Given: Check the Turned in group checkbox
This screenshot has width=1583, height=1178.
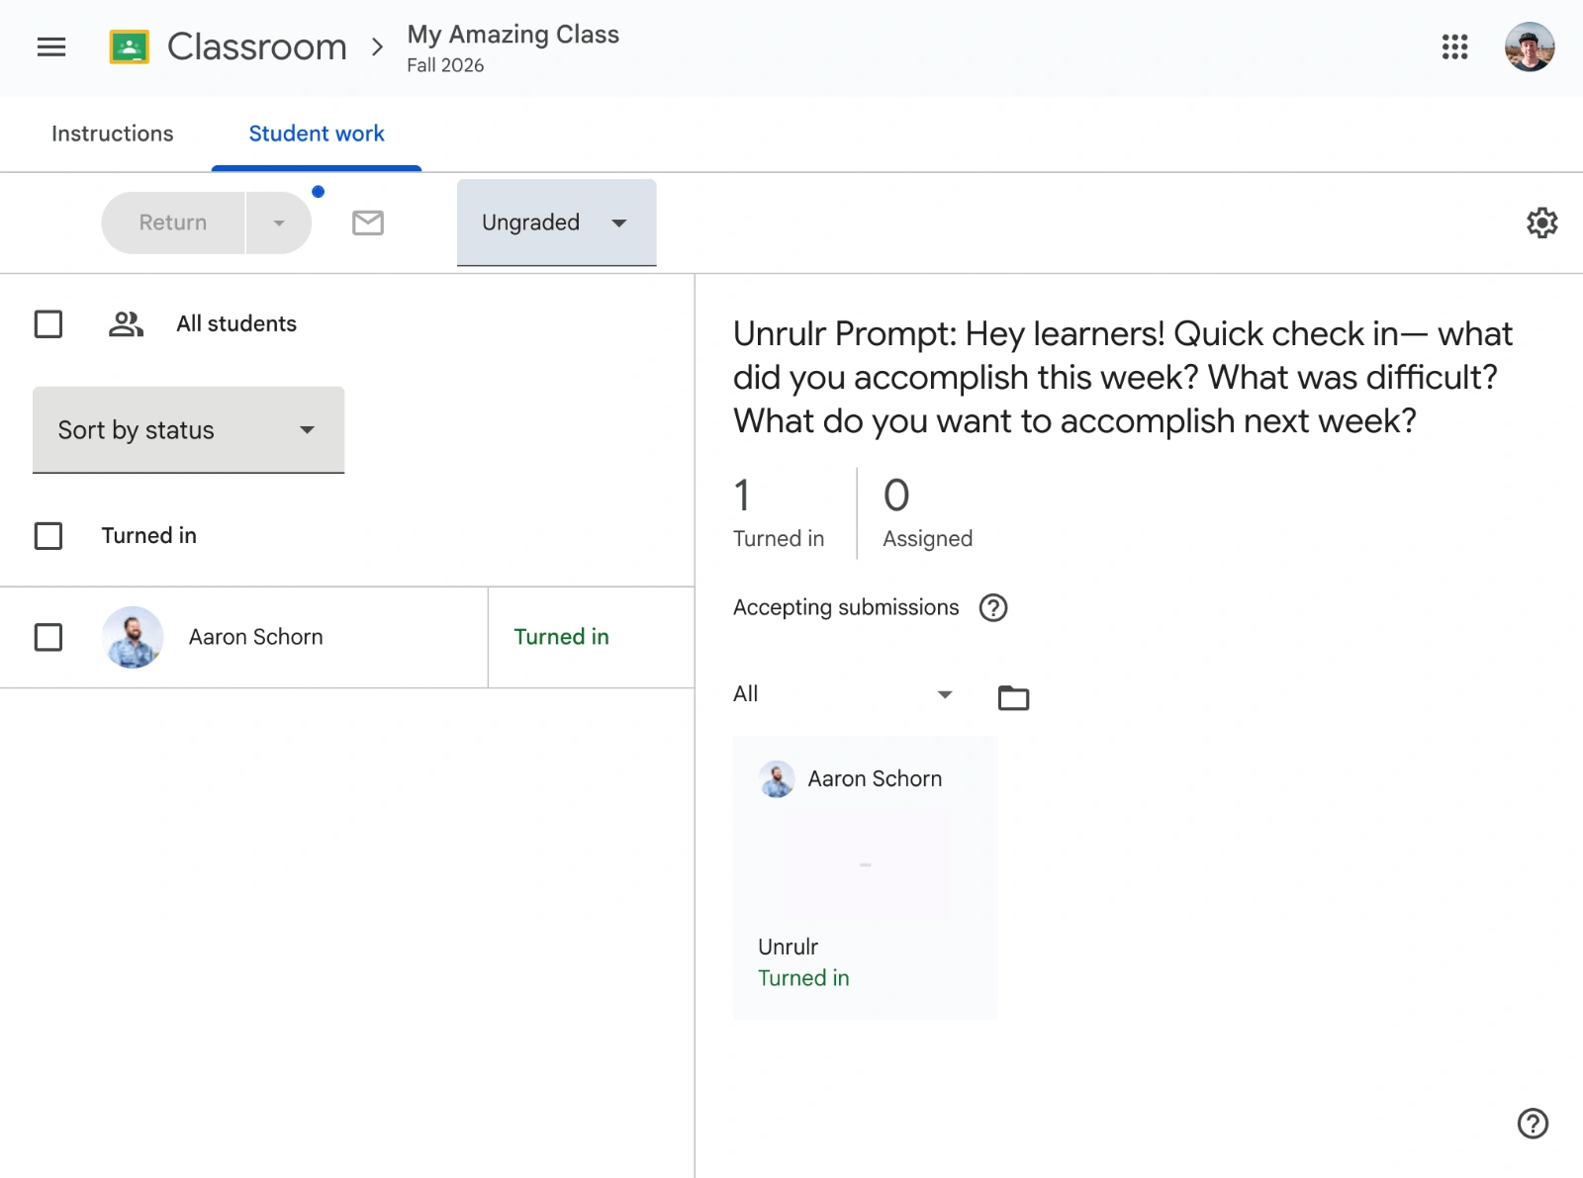Looking at the screenshot, I should [x=47, y=535].
